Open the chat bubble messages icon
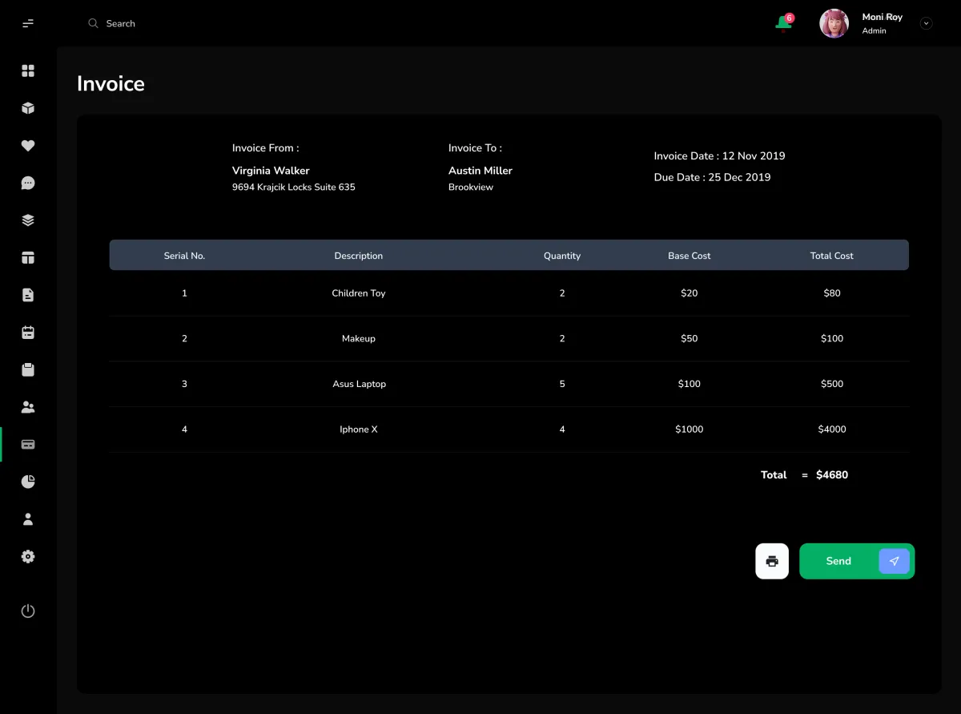Viewport: 961px width, 714px height. 28,183
